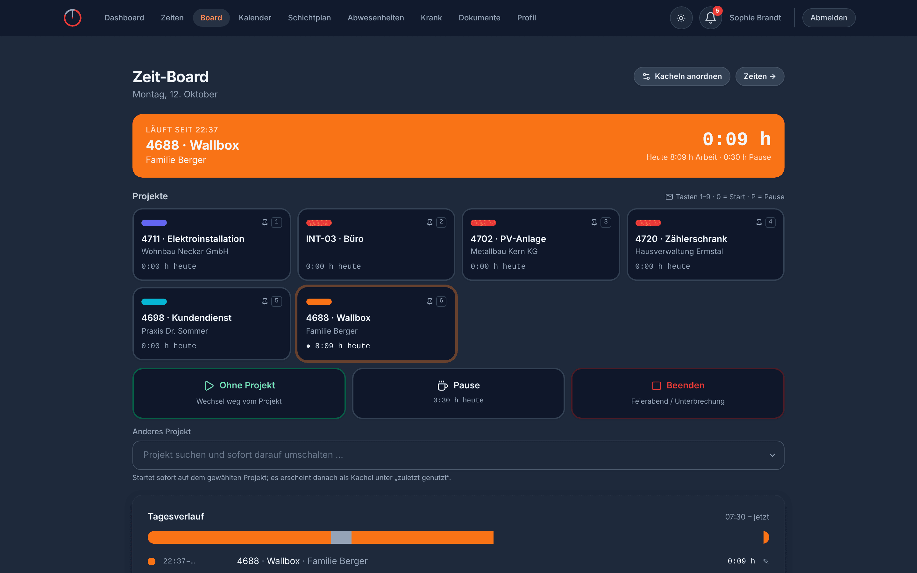Open the Kalender nav item
The image size is (917, 573).
coord(255,18)
